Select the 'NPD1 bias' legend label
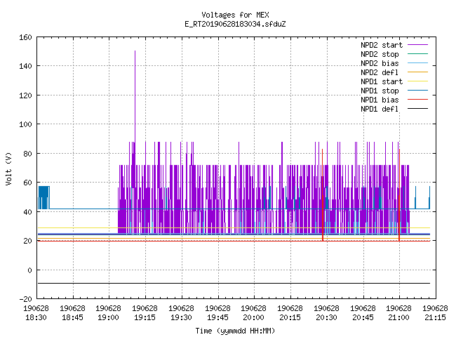Viewport: 449px width, 337px height. point(380,100)
